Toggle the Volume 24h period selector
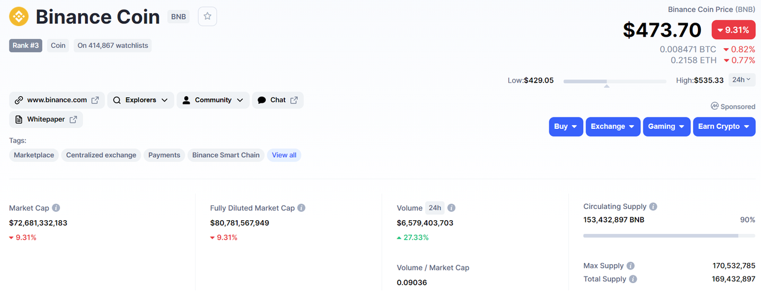This screenshot has width=761, height=295. tap(435, 208)
